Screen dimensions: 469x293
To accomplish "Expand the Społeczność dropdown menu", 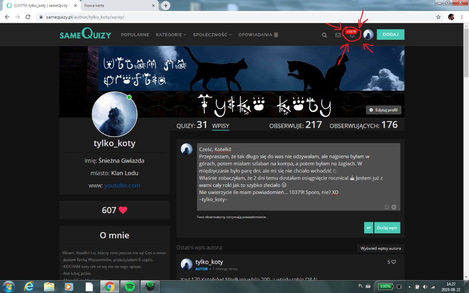I will click(x=212, y=34).
